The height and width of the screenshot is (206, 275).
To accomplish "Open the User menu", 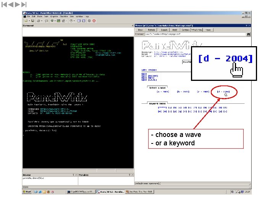I will click(72, 16).
